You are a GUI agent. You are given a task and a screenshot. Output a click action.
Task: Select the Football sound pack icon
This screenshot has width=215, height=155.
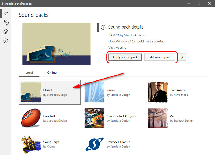point(31,118)
